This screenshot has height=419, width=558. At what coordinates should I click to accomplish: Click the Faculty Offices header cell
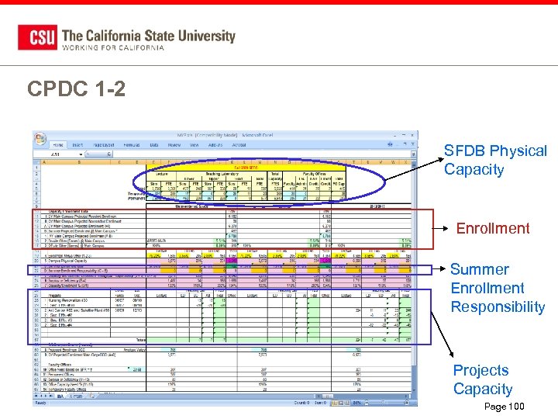[x=314, y=174]
